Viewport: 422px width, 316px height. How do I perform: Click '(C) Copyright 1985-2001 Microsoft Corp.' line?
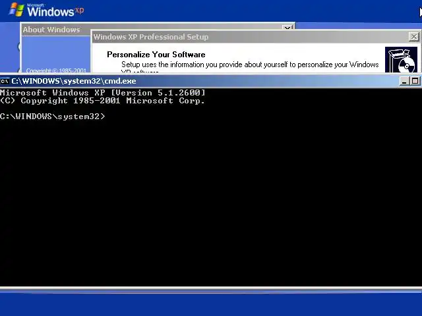[x=102, y=101]
